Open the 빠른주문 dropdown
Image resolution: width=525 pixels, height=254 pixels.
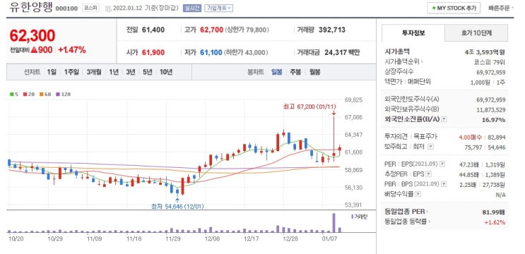(501, 8)
